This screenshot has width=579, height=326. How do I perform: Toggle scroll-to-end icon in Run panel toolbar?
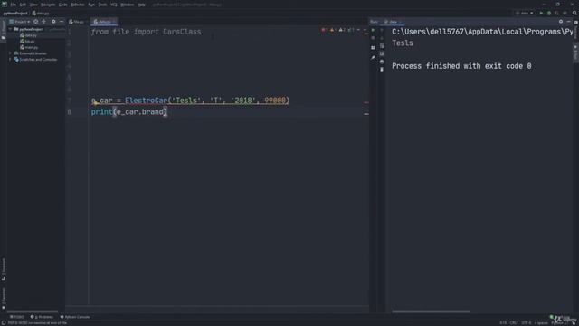pos(382,54)
